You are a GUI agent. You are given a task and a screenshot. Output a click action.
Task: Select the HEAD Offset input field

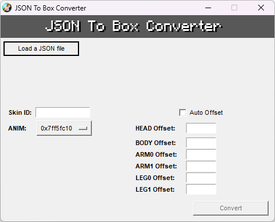[x=201, y=128]
